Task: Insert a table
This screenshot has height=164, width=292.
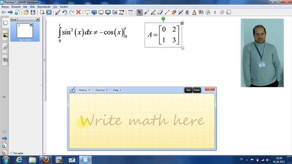Action: [x=130, y=12]
